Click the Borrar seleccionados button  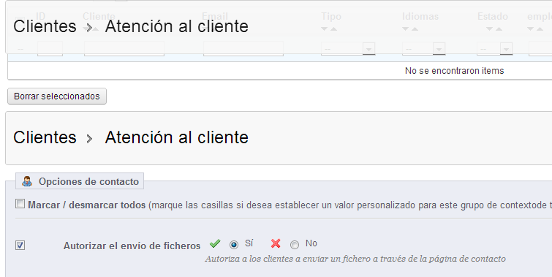pyautogui.click(x=57, y=96)
